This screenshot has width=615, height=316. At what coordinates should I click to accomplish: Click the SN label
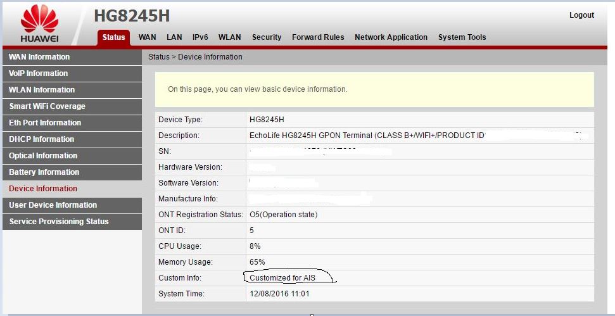164,151
